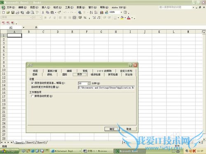The height and width of the screenshot is (154, 206).
Task: Click the Insert Hyperlink globe icon
Action: [x=80, y=12]
